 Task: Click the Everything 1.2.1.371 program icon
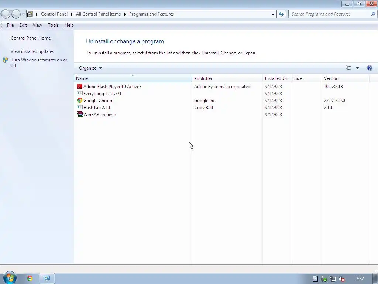click(x=79, y=93)
